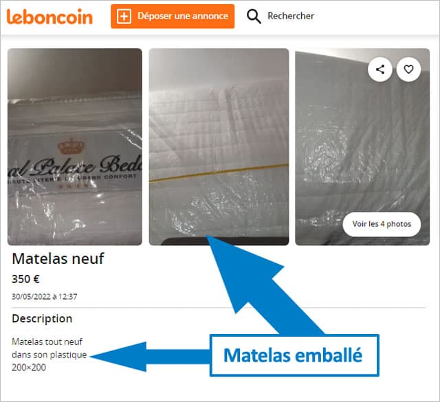Click the description text about plastique
The image size is (440, 402).
49,355
